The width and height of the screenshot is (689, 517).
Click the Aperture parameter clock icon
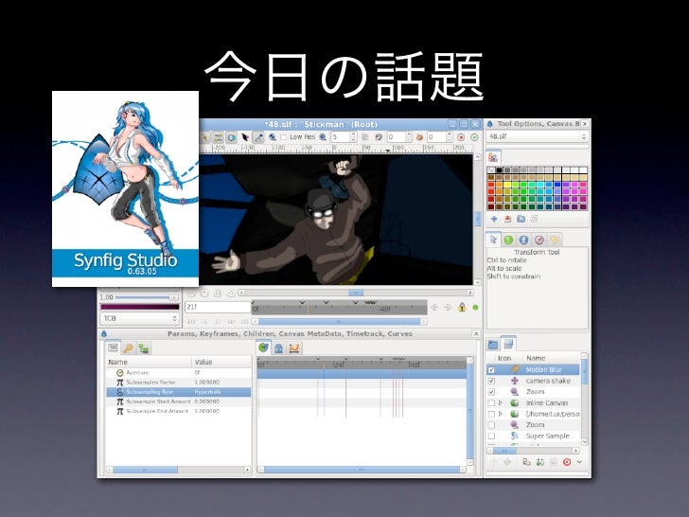[119, 372]
